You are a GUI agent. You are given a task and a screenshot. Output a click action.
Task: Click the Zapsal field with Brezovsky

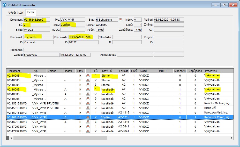point(41,55)
